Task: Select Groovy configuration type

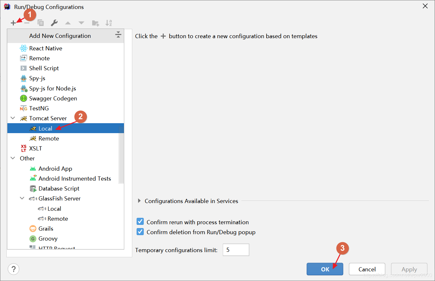Action: pyautogui.click(x=65, y=239)
